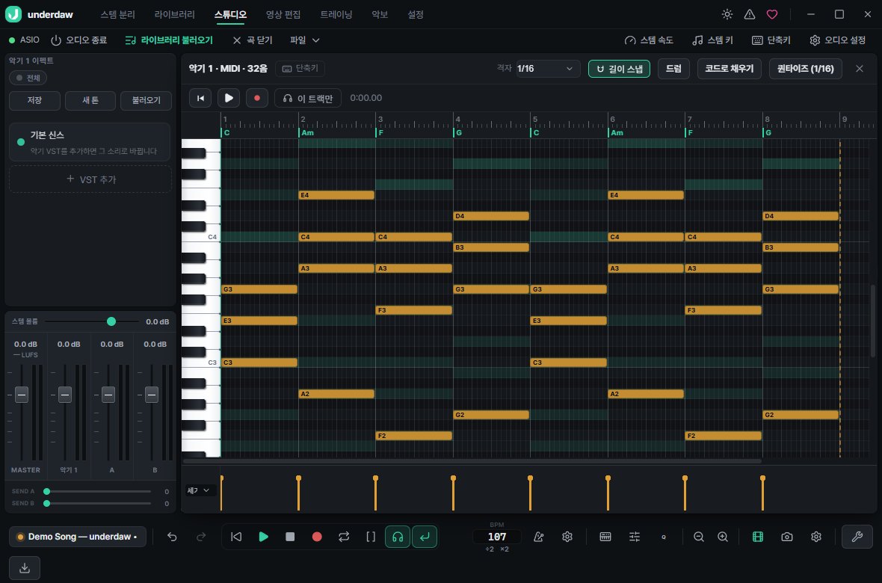
Task: Start recording in the piano roll
Action: 257,98
